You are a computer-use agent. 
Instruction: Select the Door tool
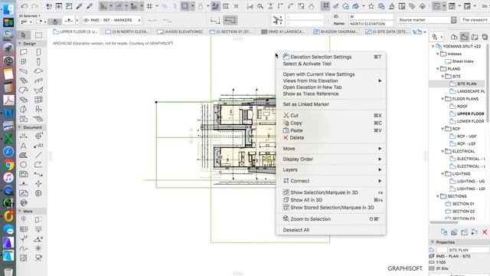(38, 52)
